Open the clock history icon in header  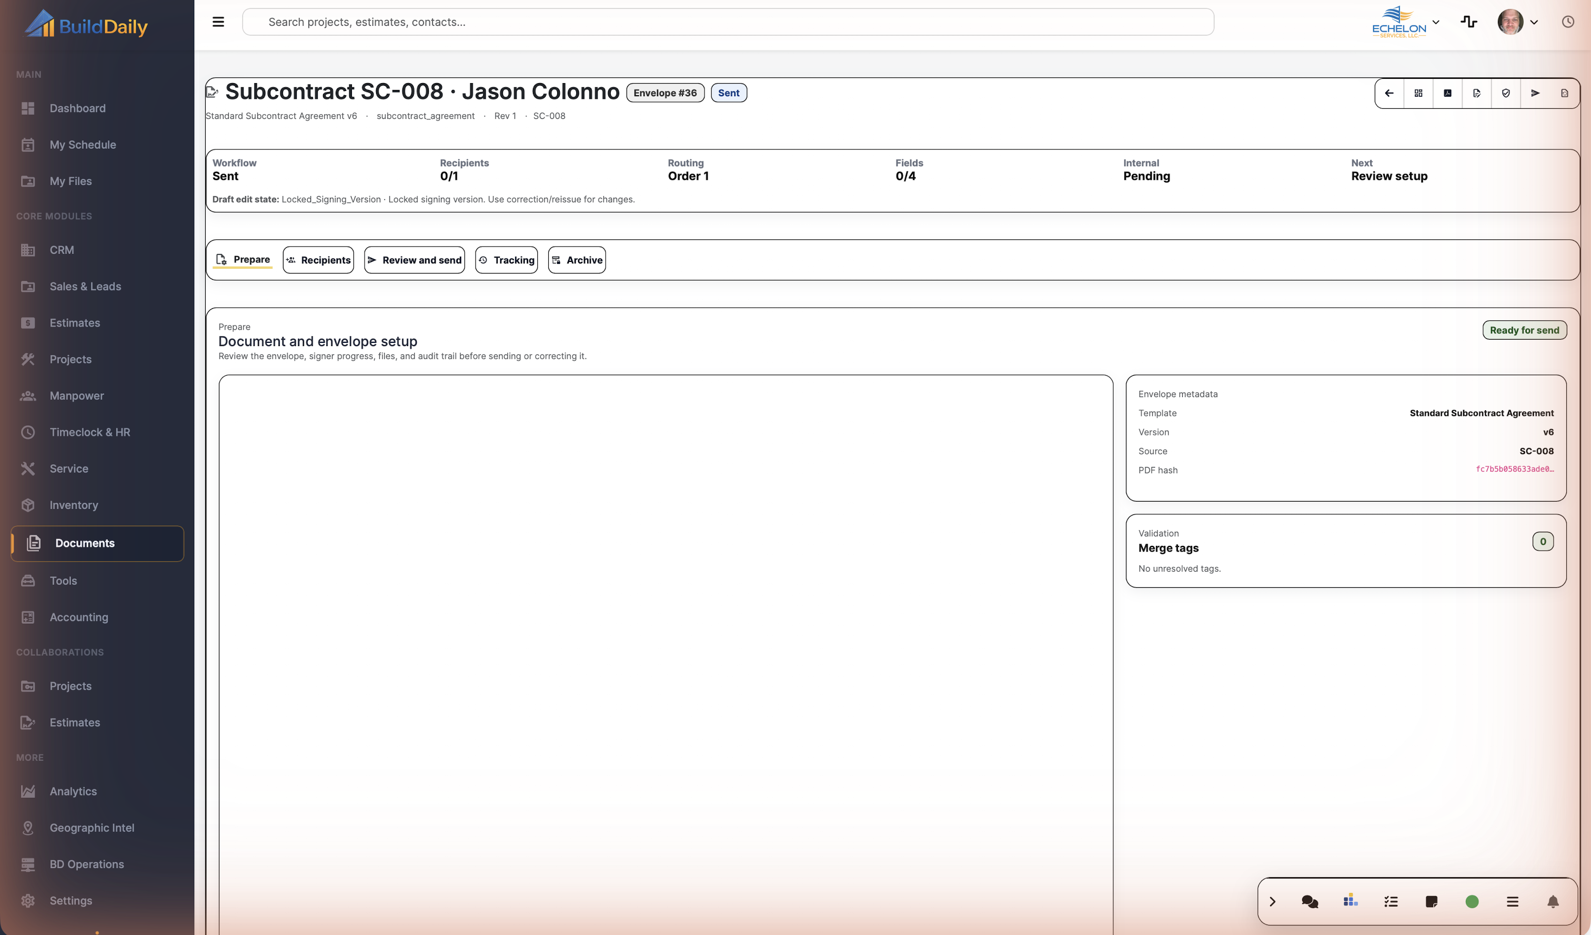(x=1568, y=22)
